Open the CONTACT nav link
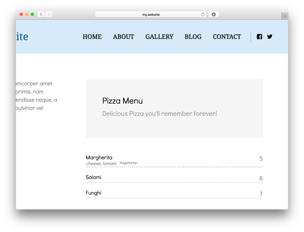 point(227,37)
